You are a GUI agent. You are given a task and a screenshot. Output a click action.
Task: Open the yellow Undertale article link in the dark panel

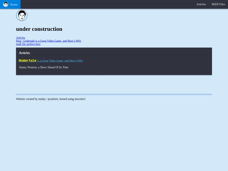pos(51,60)
